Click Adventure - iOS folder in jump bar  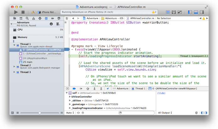coord(112,18)
